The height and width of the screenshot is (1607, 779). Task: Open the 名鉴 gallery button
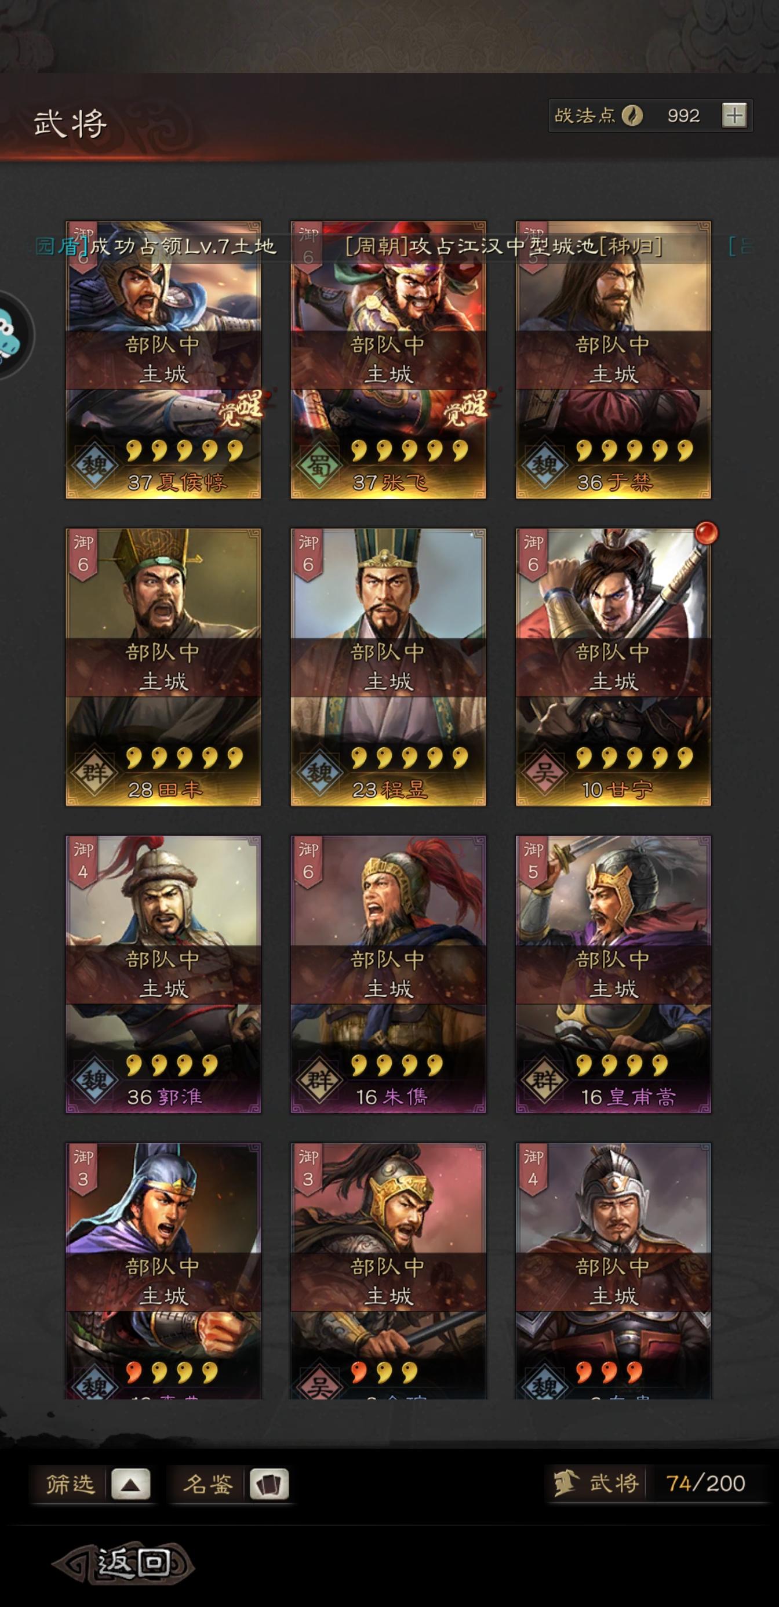point(207,1484)
